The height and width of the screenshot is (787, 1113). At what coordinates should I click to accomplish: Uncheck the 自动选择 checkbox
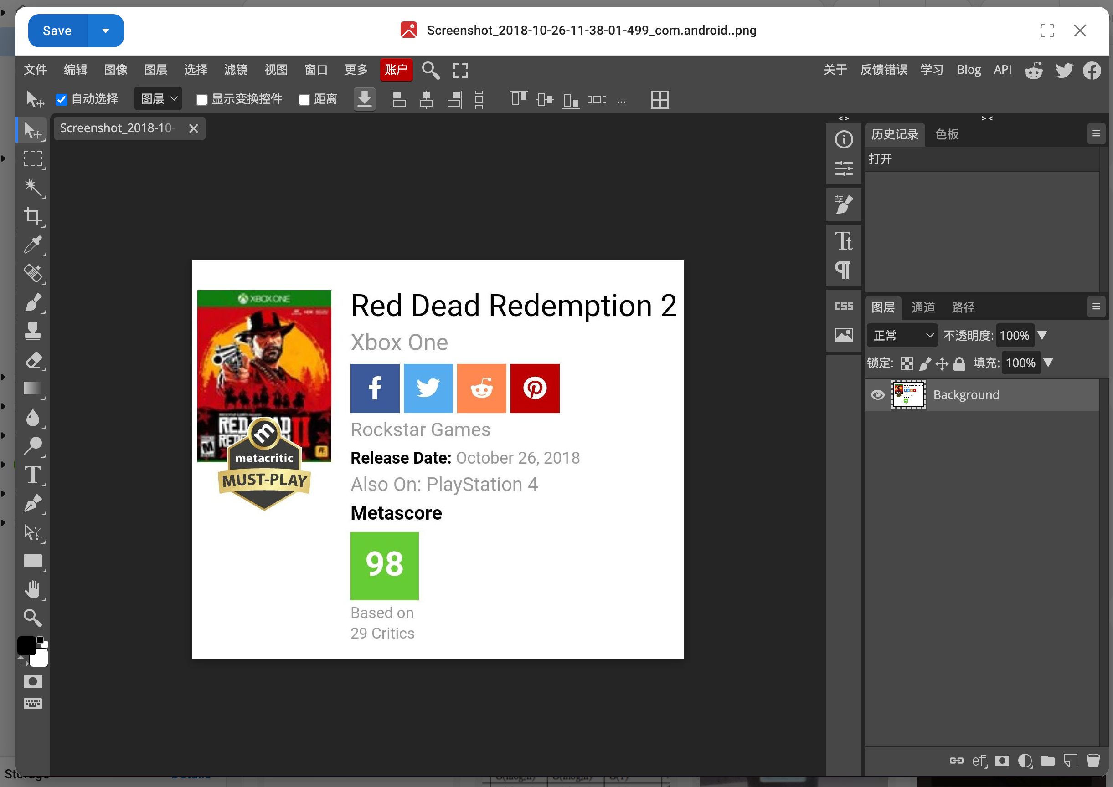[x=62, y=100]
